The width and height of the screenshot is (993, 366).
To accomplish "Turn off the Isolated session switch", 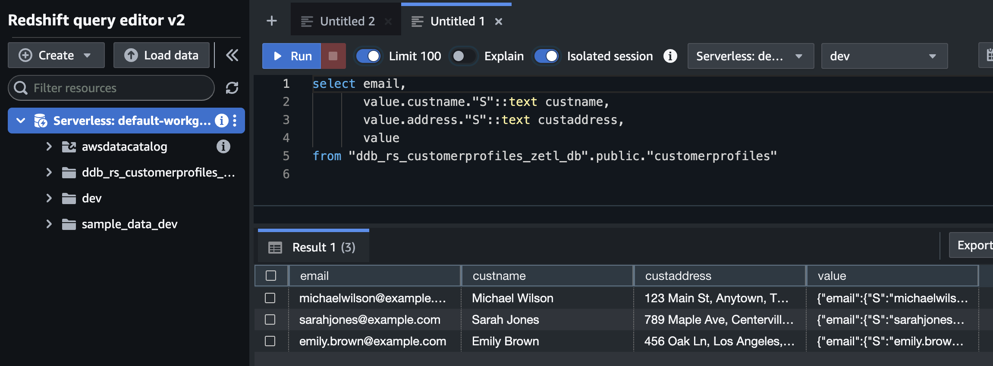I will coord(546,56).
